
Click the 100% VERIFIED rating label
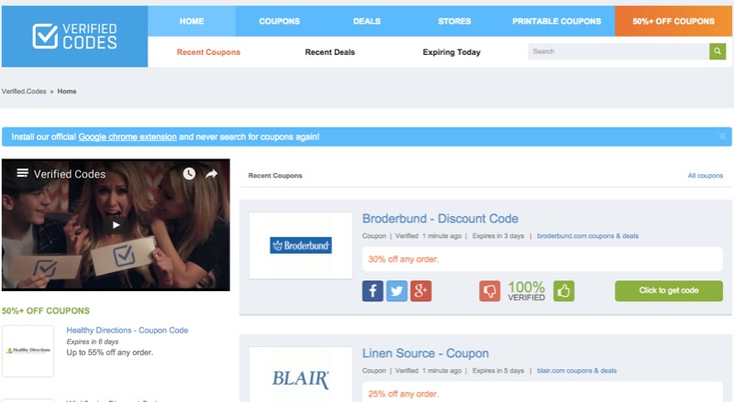[526, 291]
